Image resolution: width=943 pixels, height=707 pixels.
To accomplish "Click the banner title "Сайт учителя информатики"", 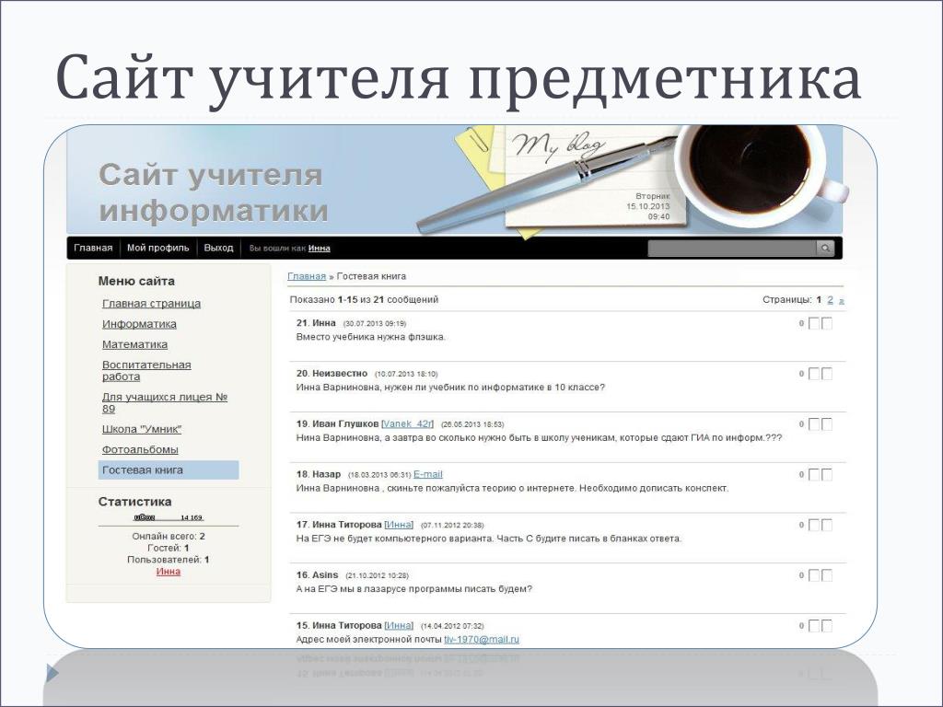I will (x=214, y=193).
